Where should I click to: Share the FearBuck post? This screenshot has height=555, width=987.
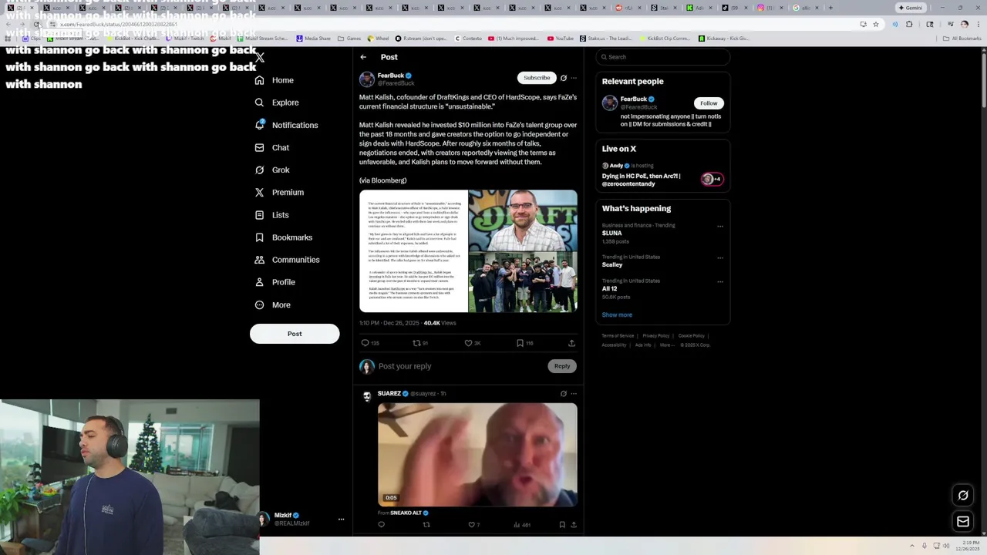point(571,343)
